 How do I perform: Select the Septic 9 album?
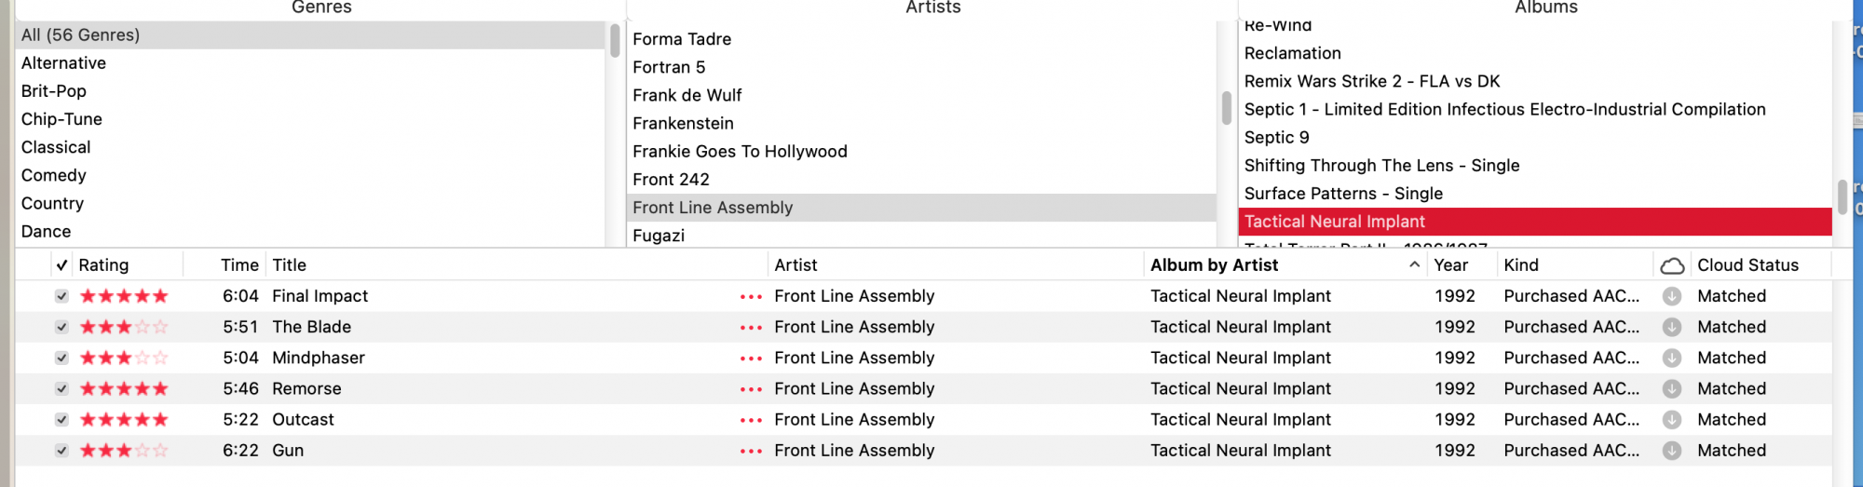click(1276, 138)
